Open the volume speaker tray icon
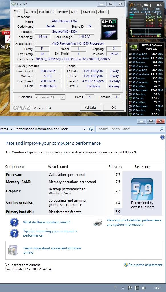The width and height of the screenshot is (166, 292). (x=143, y=288)
